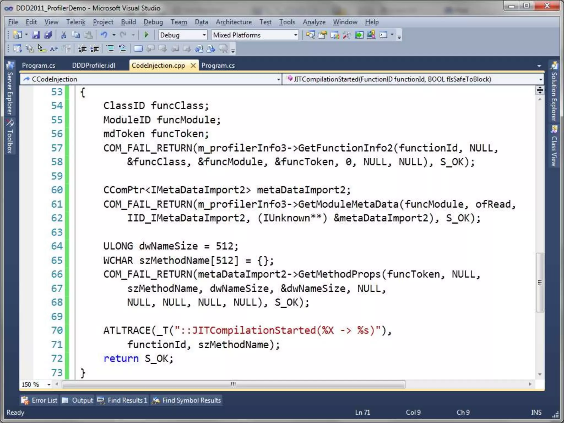Switch to the DDDProfiler.idl tab

(x=93, y=66)
